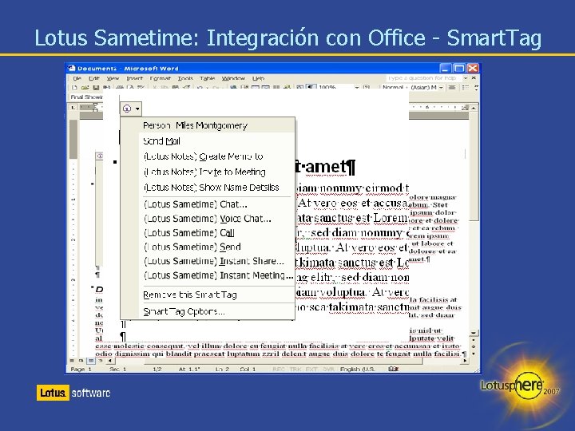
Task: Open the File menu
Action: point(77,78)
